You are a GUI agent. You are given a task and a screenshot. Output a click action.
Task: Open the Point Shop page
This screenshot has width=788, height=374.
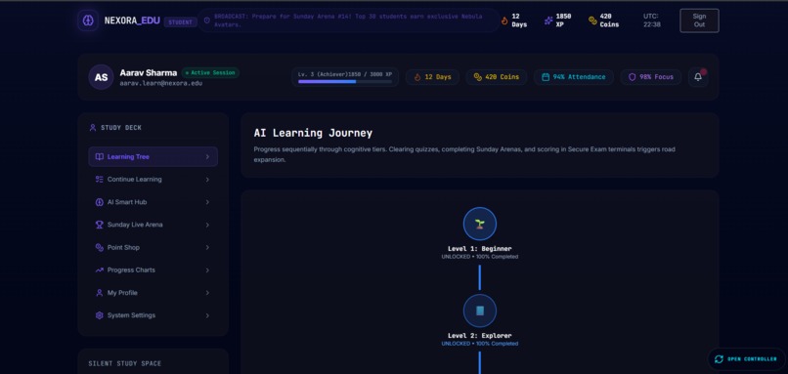click(x=153, y=247)
